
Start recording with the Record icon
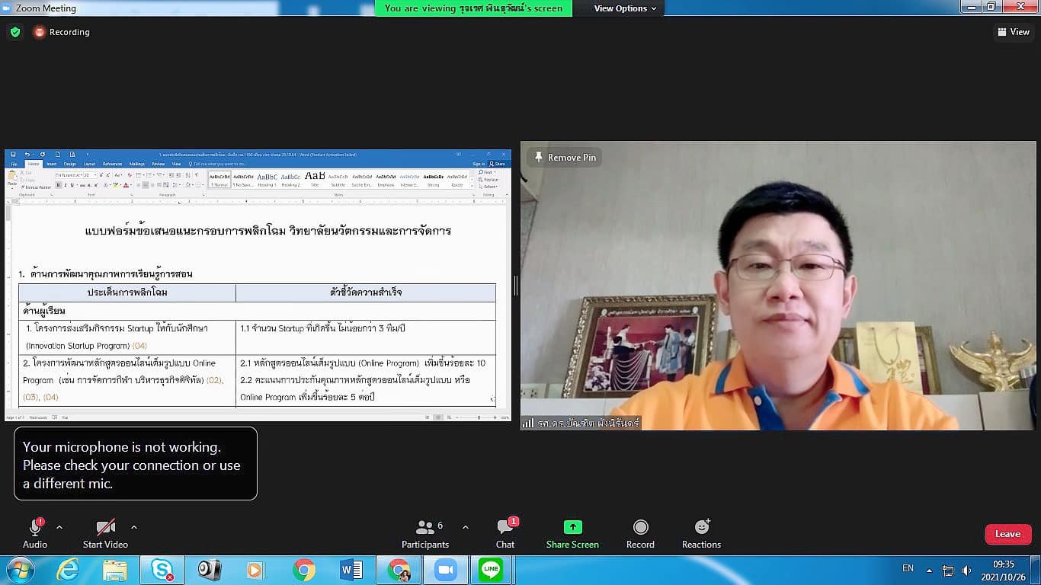[x=640, y=527]
